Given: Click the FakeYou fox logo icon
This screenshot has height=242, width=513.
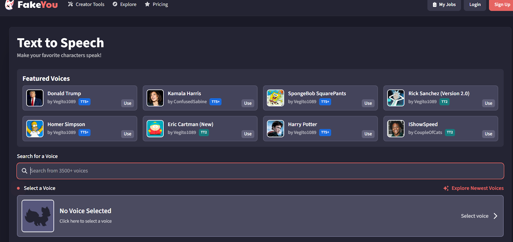Looking at the screenshot, I should [10, 4].
